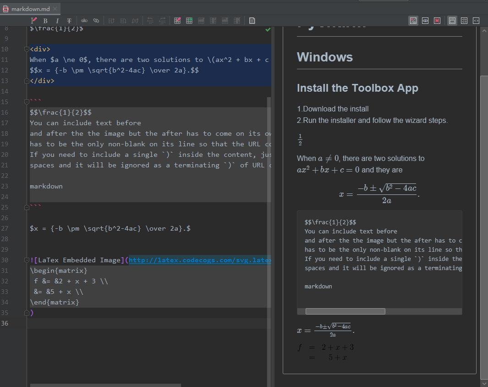Click the preview scrollbar up arrow
This screenshot has width=488, height=387.
(x=484, y=31)
